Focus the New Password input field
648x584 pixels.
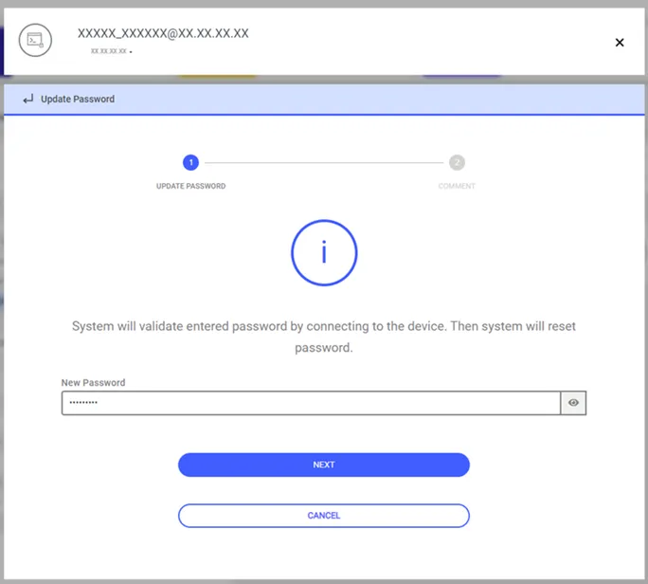(311, 402)
